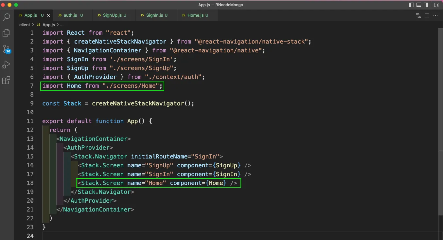443x240 pixels.
Task: Toggle the secondary side bar
Action: pos(426,5)
